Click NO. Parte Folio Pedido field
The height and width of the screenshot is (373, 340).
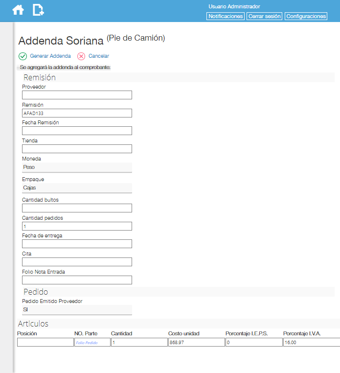(92, 342)
